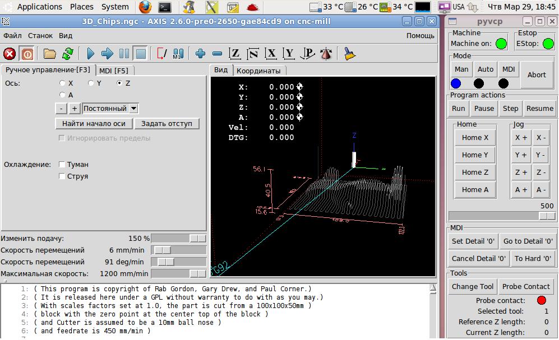Open the Станок menu
Screen dimensions: 559x340
pos(40,36)
